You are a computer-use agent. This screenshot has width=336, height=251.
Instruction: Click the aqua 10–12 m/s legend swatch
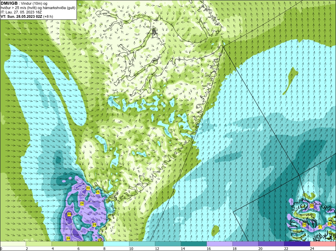click(x=142, y=244)
